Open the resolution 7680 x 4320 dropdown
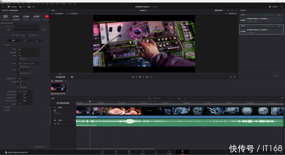The image size is (285, 155). (28, 64)
